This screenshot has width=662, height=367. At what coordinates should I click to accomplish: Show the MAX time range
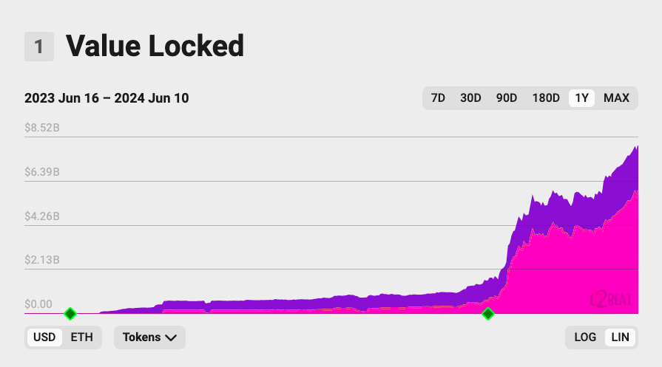point(616,98)
